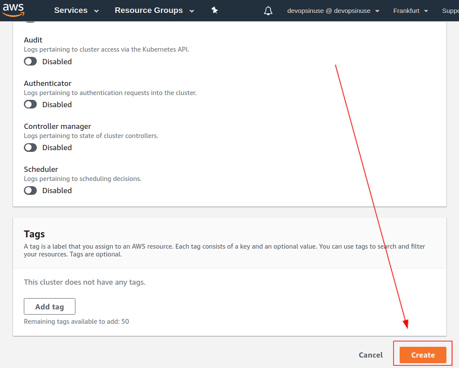This screenshot has width=459, height=368.
Task: Click the AWS logo icon
Action: coord(13,10)
